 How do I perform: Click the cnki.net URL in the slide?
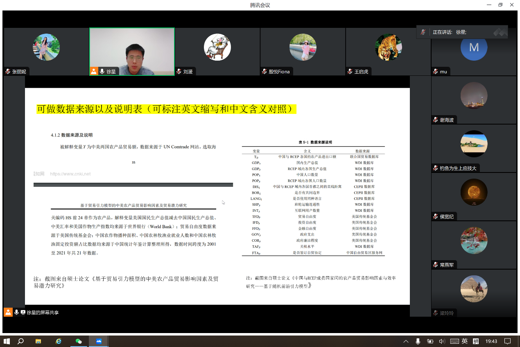click(x=70, y=174)
